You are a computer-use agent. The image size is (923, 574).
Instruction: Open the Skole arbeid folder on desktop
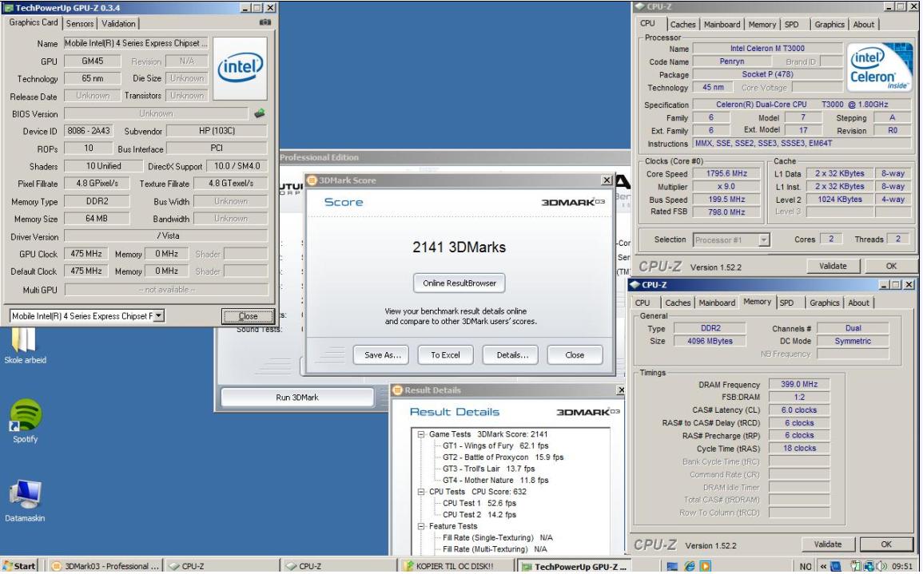(24, 346)
